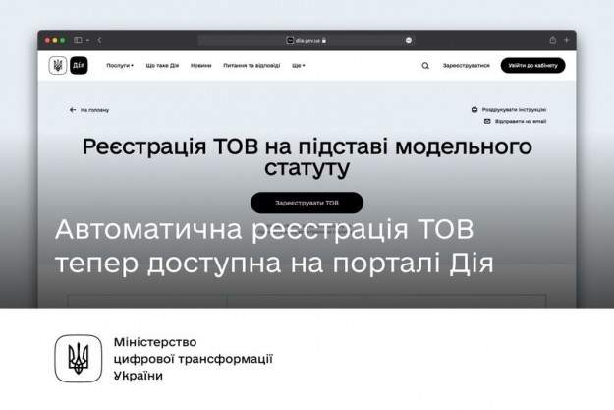Click the Увійти до кабінету button

pyautogui.click(x=532, y=66)
